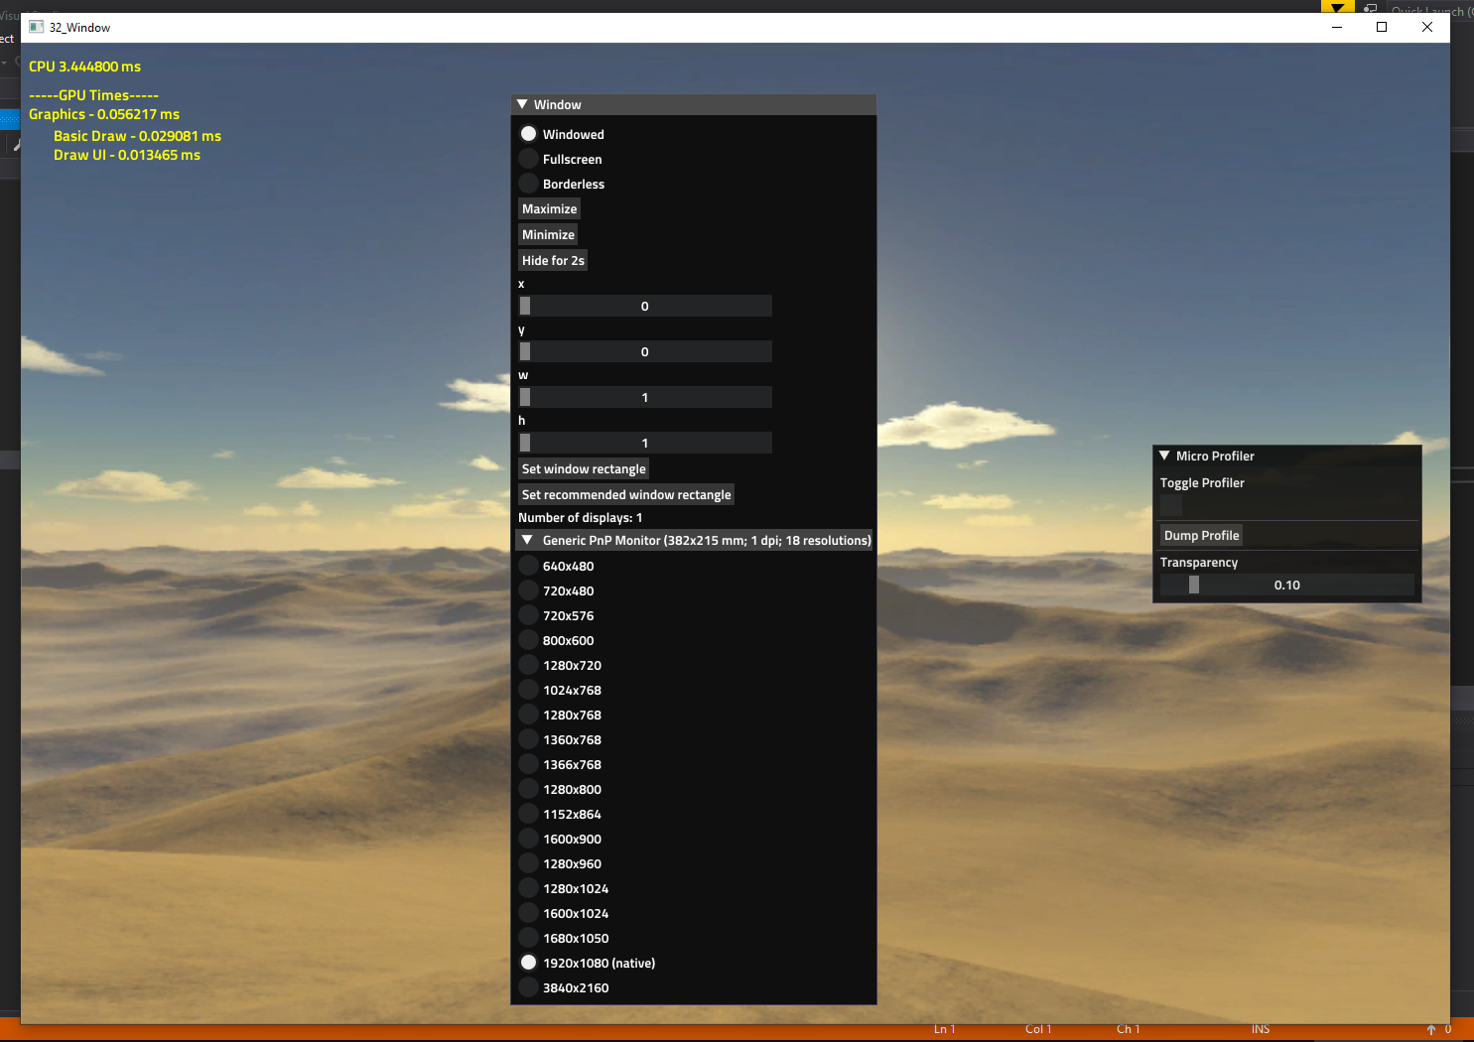The image size is (1474, 1042).
Task: Click the INS indicator in the status bar
Action: click(x=1261, y=1029)
